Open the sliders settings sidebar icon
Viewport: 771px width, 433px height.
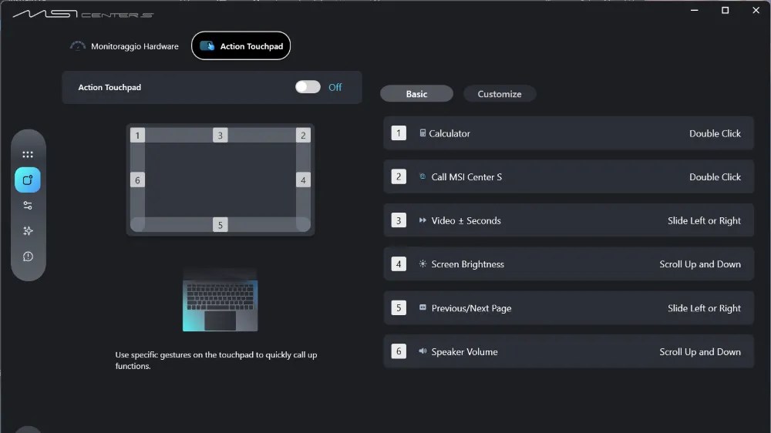click(x=28, y=206)
